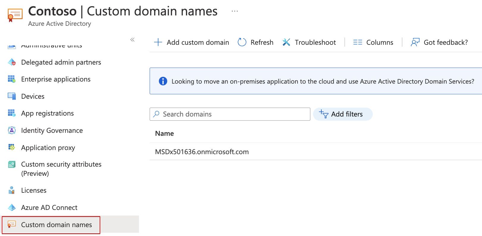Open Devices
Image resolution: width=482 pixels, height=236 pixels.
[x=33, y=96]
